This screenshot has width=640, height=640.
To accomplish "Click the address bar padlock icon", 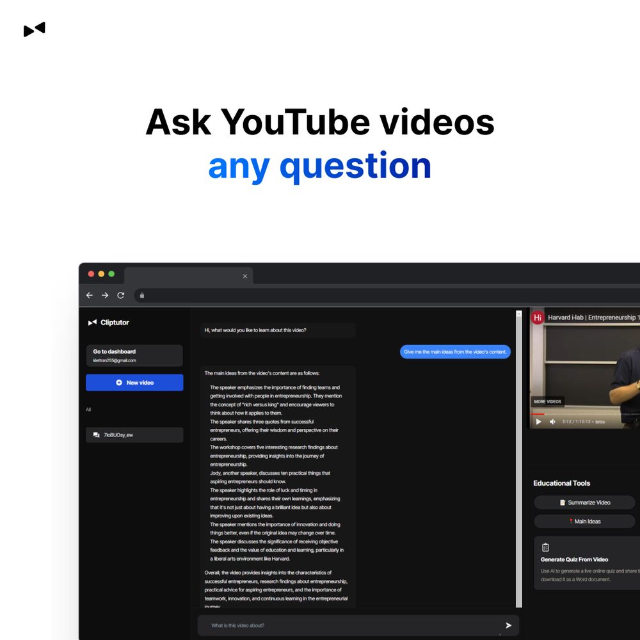I will tap(142, 295).
